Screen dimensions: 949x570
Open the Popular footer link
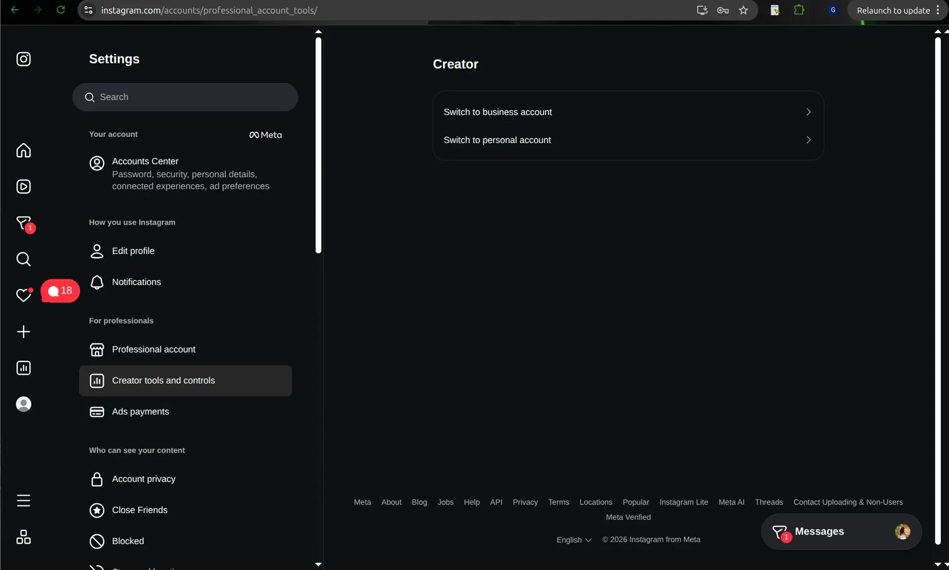[x=636, y=502]
